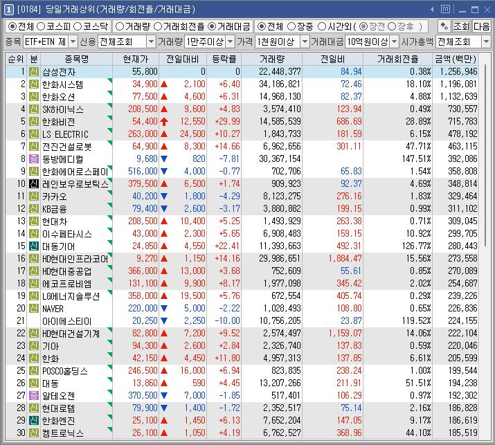Click the 신 badge icon for SK하이닉스
Screen dimensions: 495x445
(x=34, y=109)
